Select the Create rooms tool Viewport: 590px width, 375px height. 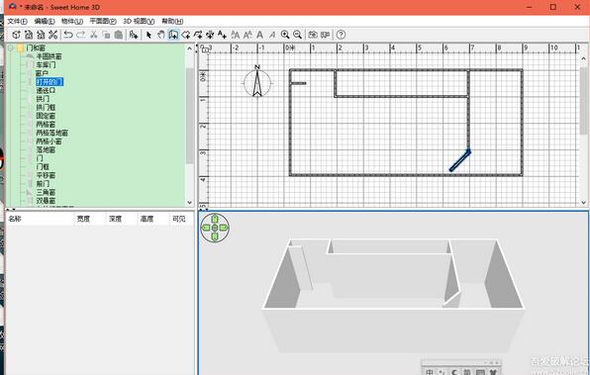point(186,35)
